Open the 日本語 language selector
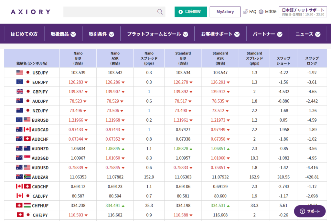 pyautogui.click(x=271, y=12)
